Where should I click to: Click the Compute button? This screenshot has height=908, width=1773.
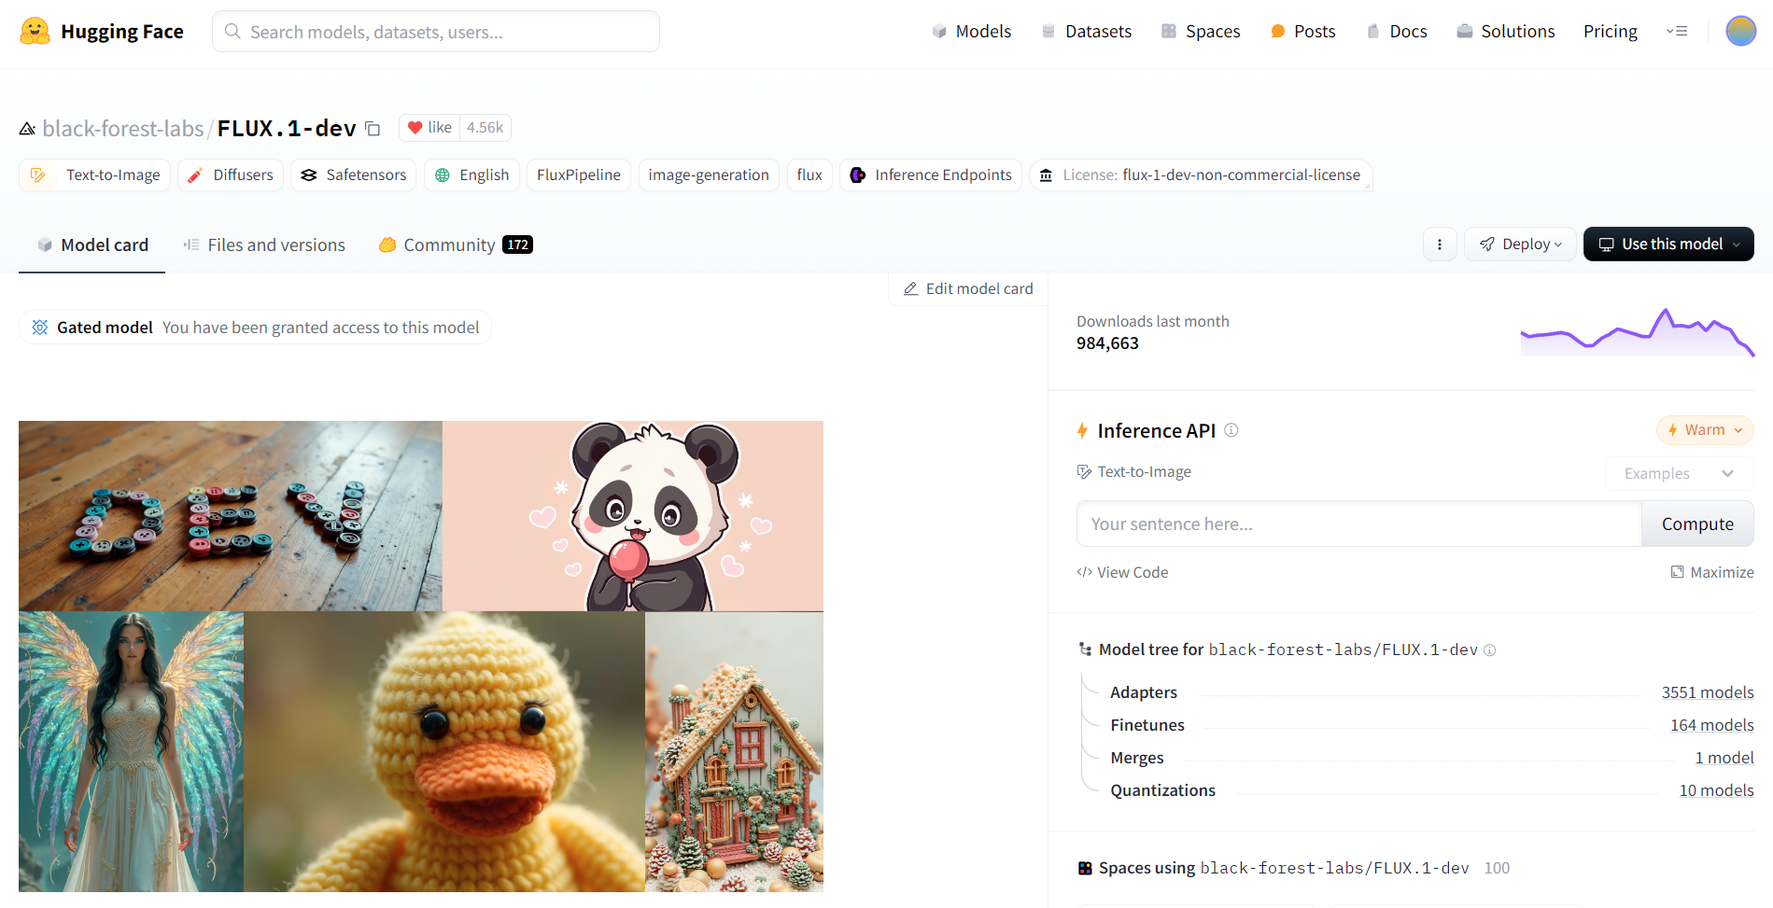(x=1696, y=524)
